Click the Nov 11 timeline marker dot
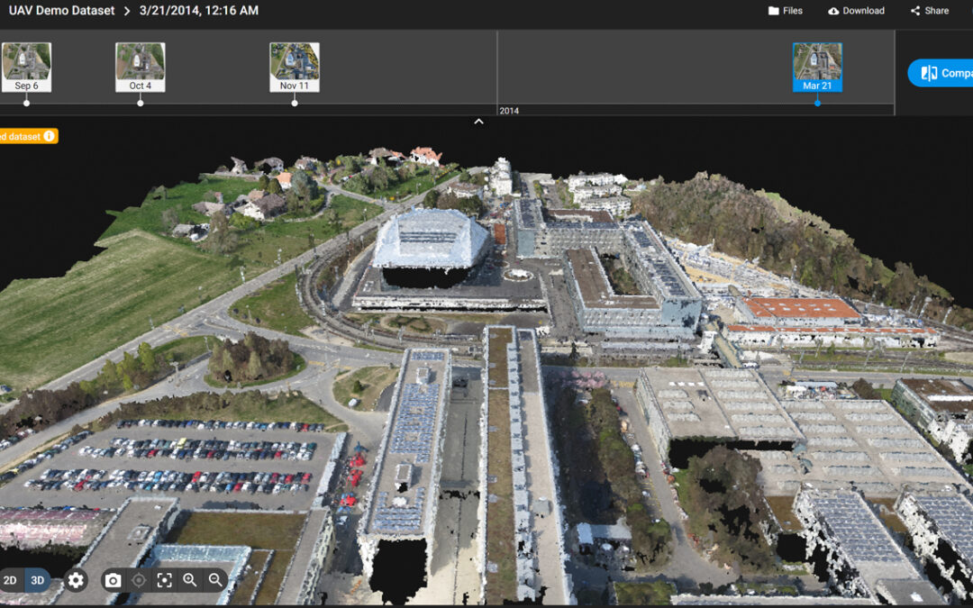The width and height of the screenshot is (973, 608). [x=293, y=103]
